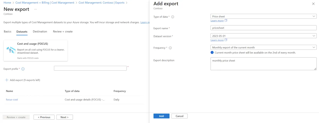Focus the Export prefix input field
The image size is (319, 123).
tap(90, 68)
